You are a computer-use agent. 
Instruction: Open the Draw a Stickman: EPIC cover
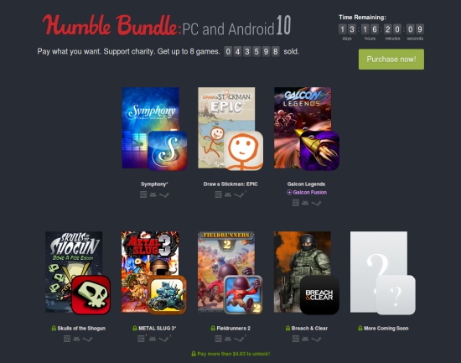tap(226, 127)
